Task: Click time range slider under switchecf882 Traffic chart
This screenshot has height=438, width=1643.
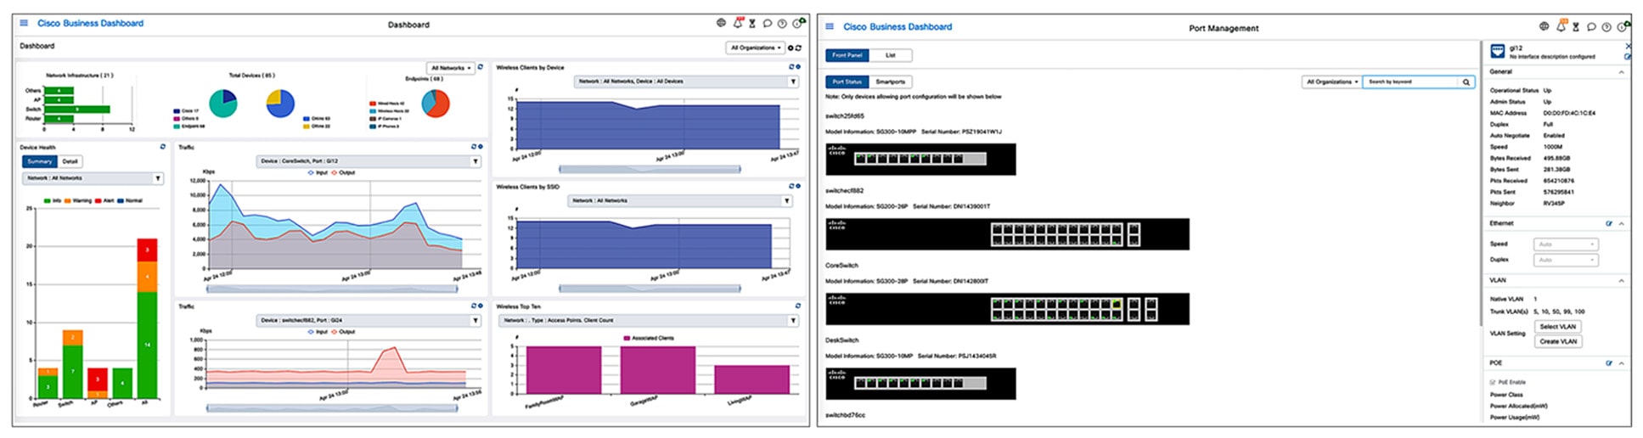Action: click(x=332, y=407)
